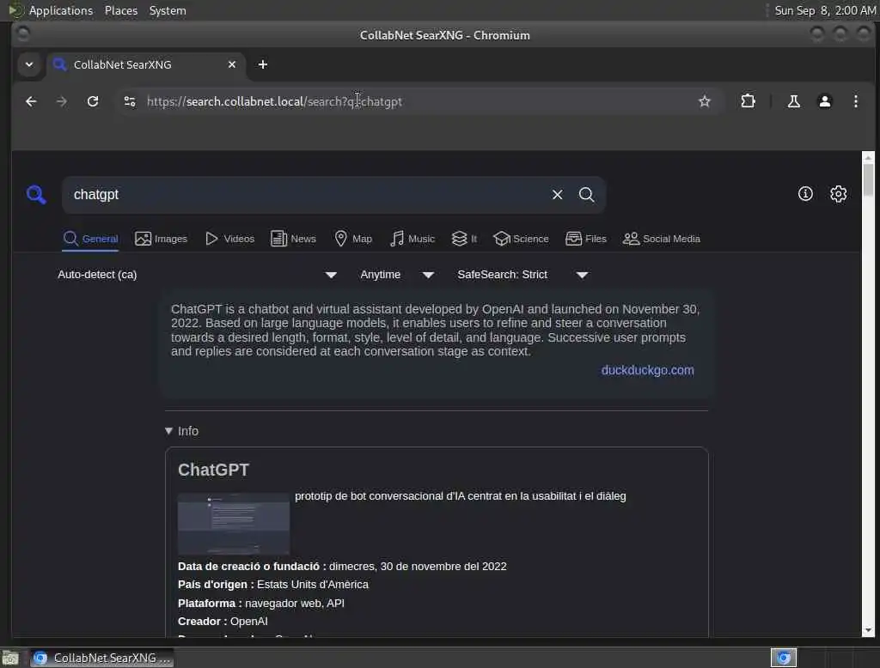This screenshot has height=668, width=880.
Task: Open Chromium three-dot menu
Action: (855, 101)
